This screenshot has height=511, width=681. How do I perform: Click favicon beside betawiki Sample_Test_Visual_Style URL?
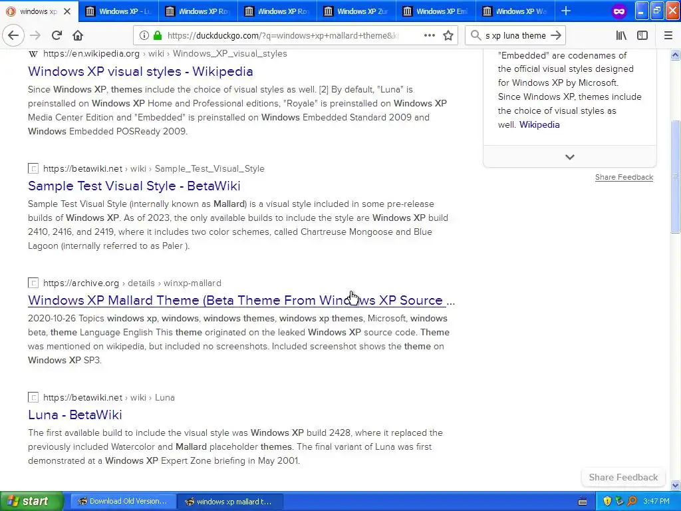click(x=33, y=168)
